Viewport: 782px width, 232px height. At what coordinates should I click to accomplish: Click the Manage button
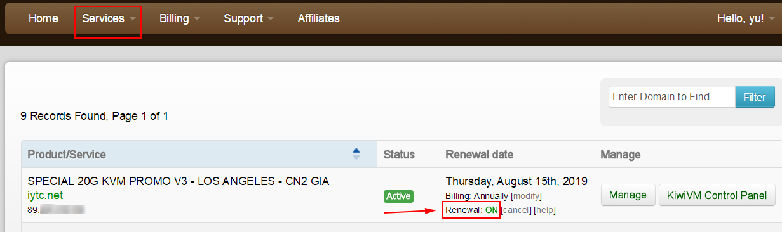(628, 195)
